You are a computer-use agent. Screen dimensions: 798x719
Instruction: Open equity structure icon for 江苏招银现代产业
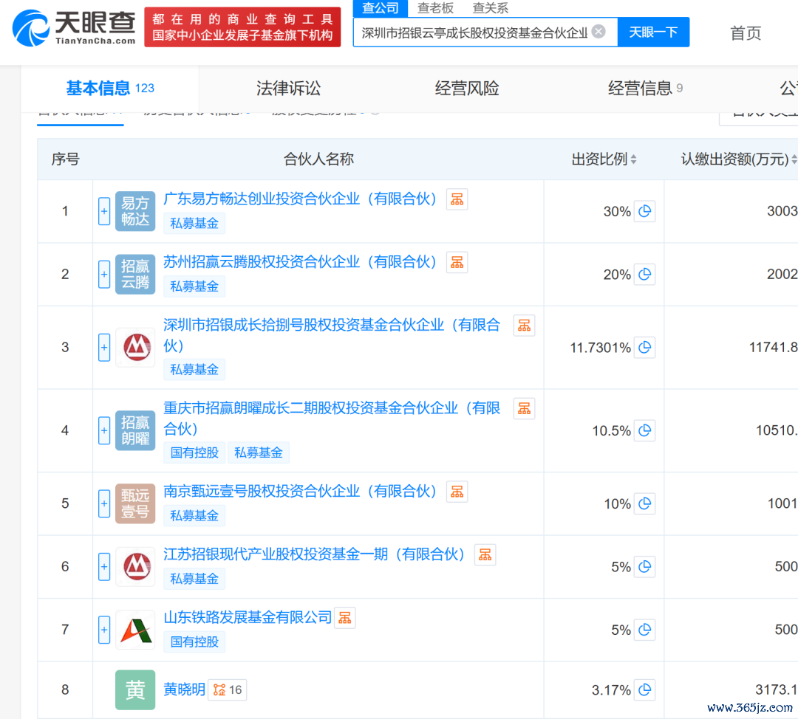[485, 555]
